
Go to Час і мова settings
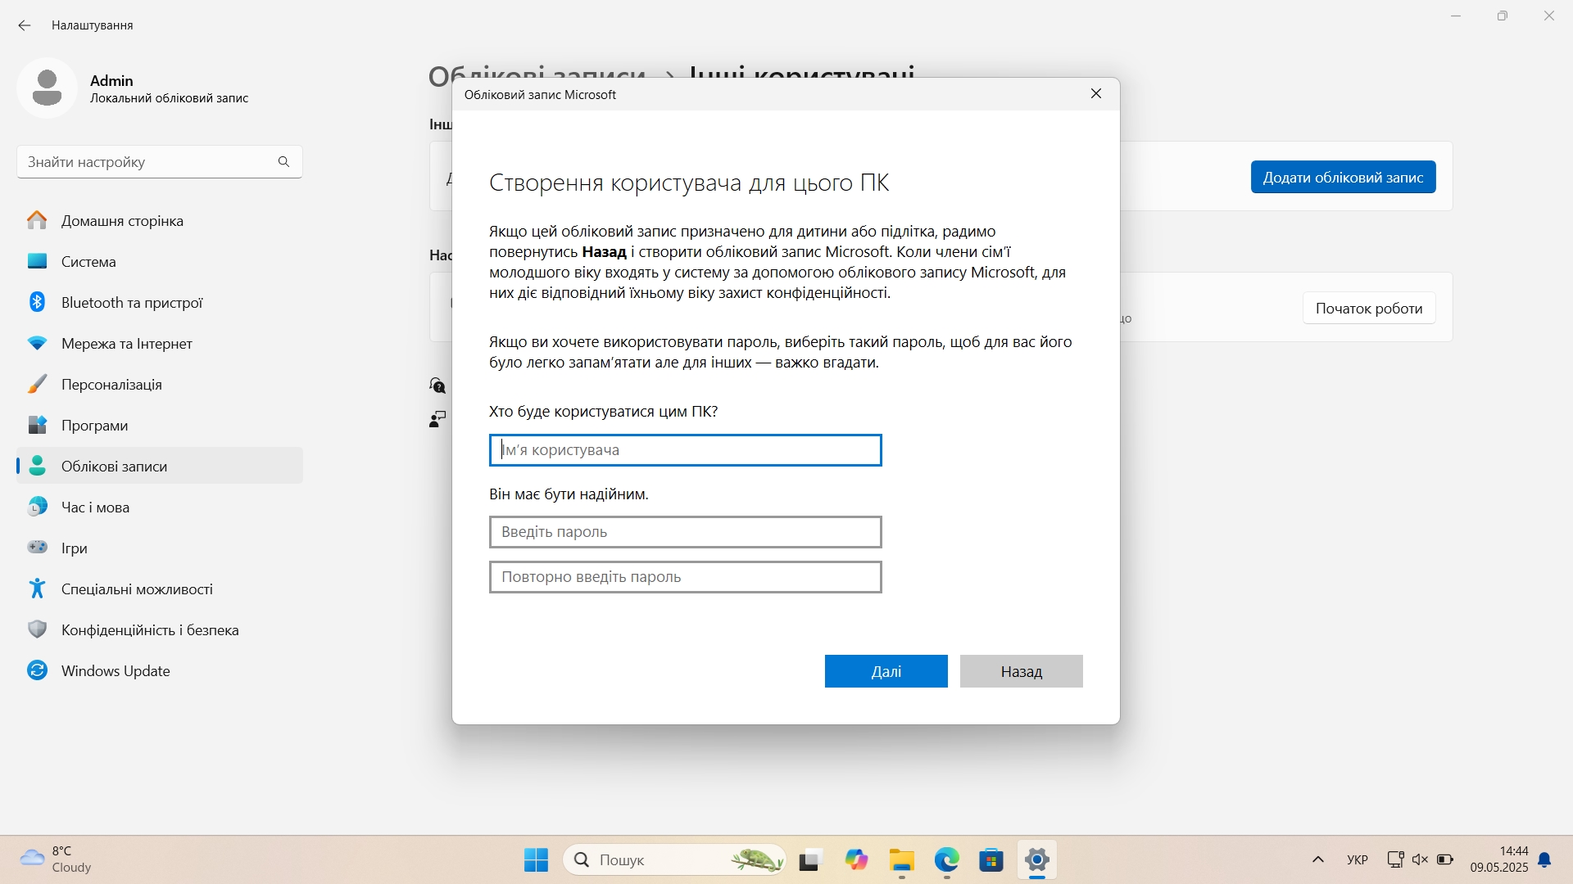click(x=95, y=507)
